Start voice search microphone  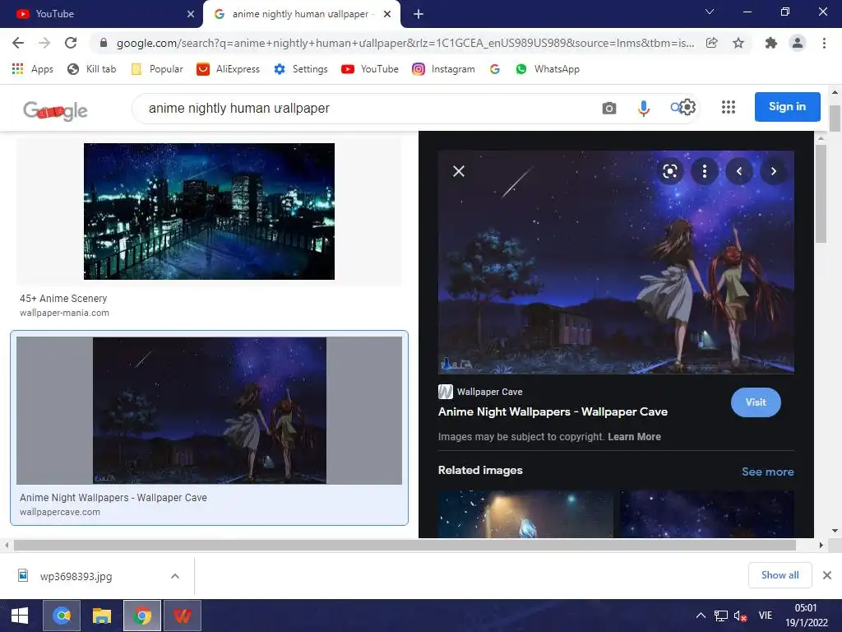[x=643, y=108]
